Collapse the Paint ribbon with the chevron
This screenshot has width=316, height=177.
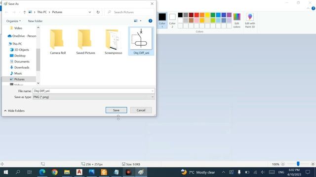(308, 8)
